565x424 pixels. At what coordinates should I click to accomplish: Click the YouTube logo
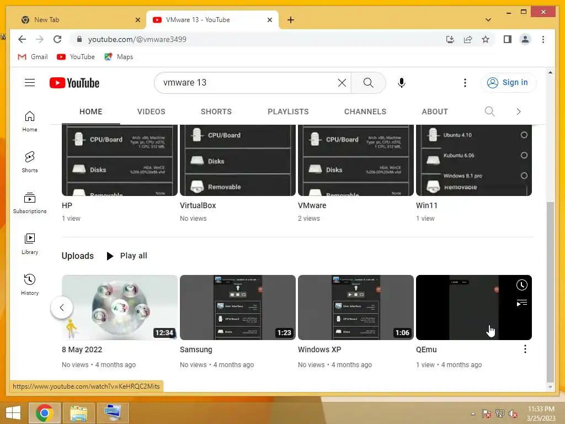pos(74,83)
